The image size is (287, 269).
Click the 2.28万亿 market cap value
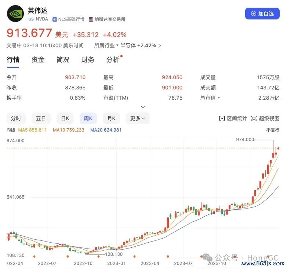point(269,98)
